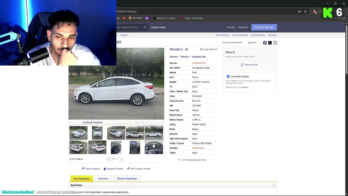Click the Mesaj gönder speech bubble icon
348x196 pixels.
click(242, 65)
